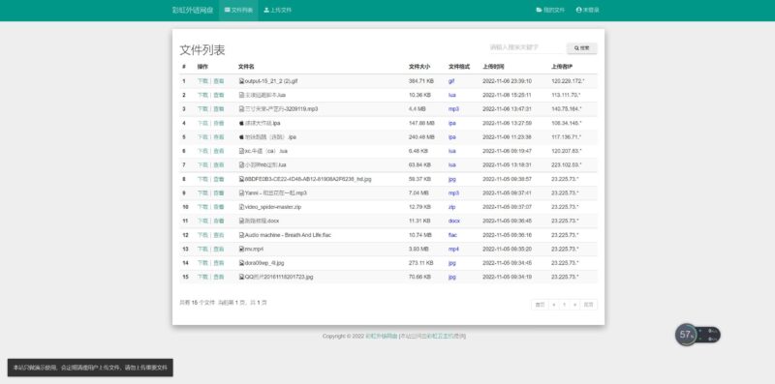
Task: Click 下载 in row 8 for _hd.jpg file
Action: 202,179
